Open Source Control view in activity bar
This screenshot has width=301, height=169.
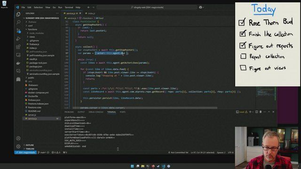(18, 31)
